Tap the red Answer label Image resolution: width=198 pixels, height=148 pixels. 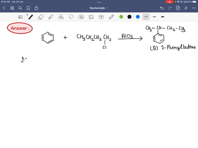point(20,28)
